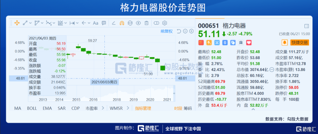Click the 59.27 high price label
Viewport: 318px width, 134px height.
pos(92,41)
